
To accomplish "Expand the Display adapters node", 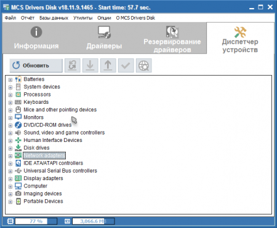I will 10,179.
